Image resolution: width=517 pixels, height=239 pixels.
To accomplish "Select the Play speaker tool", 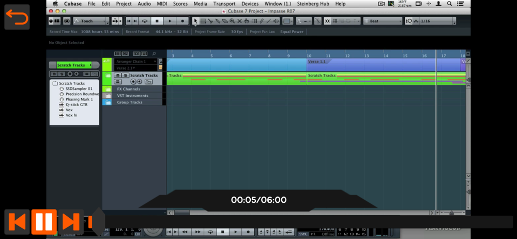I will pyautogui.click(x=276, y=21).
